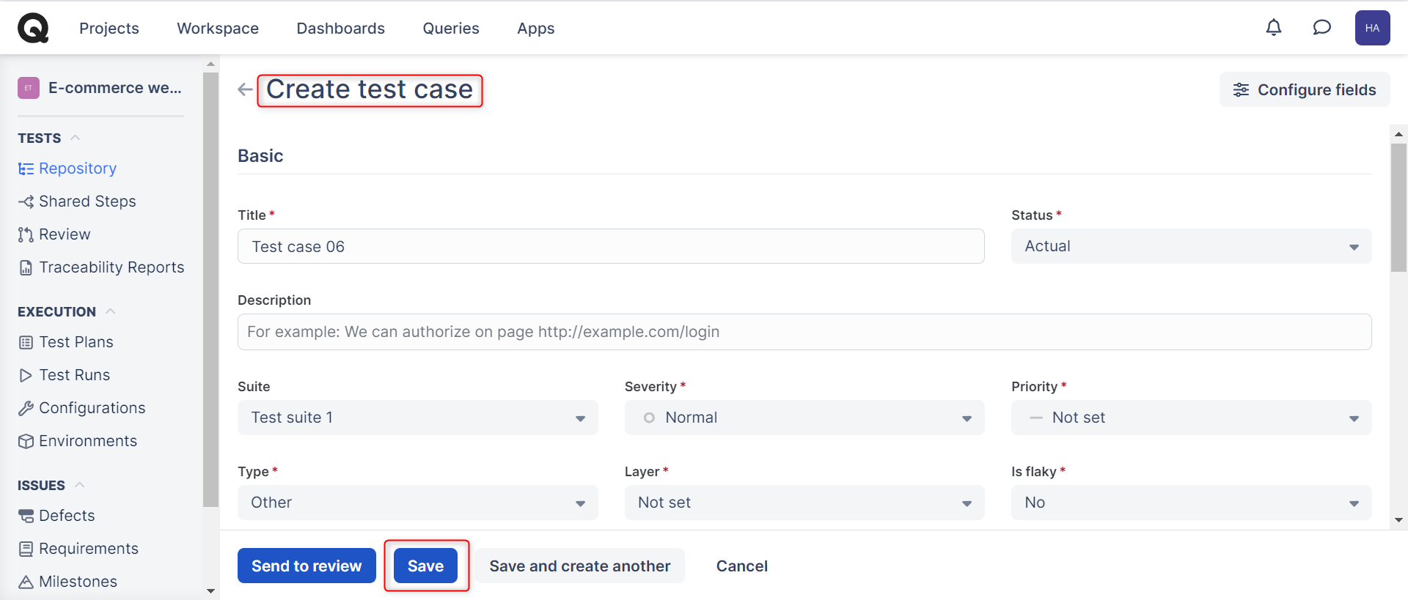Click the Description input field
Screen dimensions: 1408x600
[804, 332]
